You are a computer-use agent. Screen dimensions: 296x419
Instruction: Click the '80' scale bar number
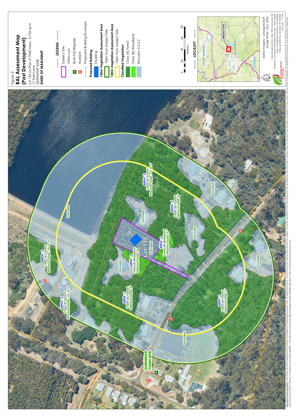[182, 27]
